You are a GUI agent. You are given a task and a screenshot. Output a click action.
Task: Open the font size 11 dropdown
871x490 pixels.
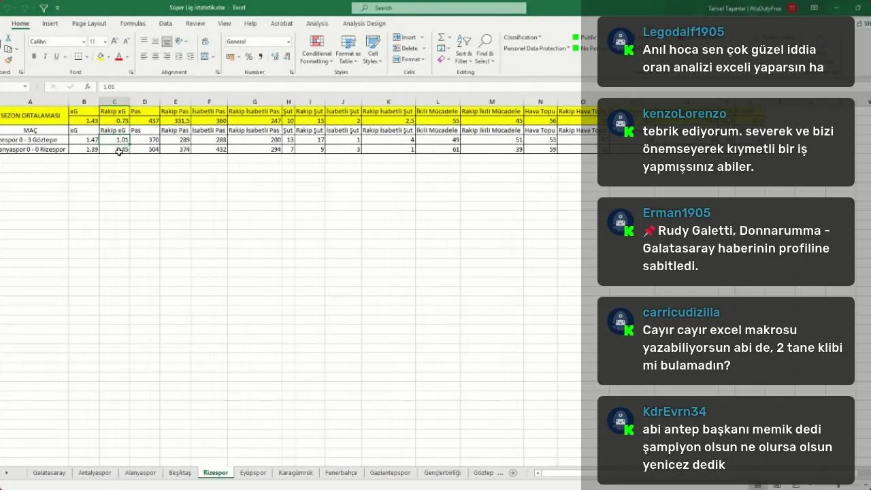[x=105, y=42]
